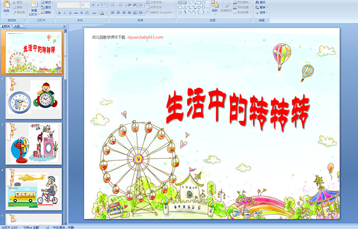Select the oval shape in shapes gallery

pos(203,3)
